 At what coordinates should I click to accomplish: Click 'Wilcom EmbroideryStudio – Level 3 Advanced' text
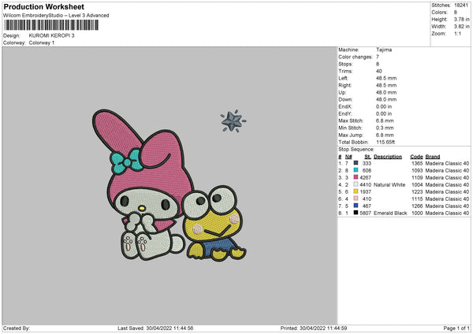[x=56, y=16]
